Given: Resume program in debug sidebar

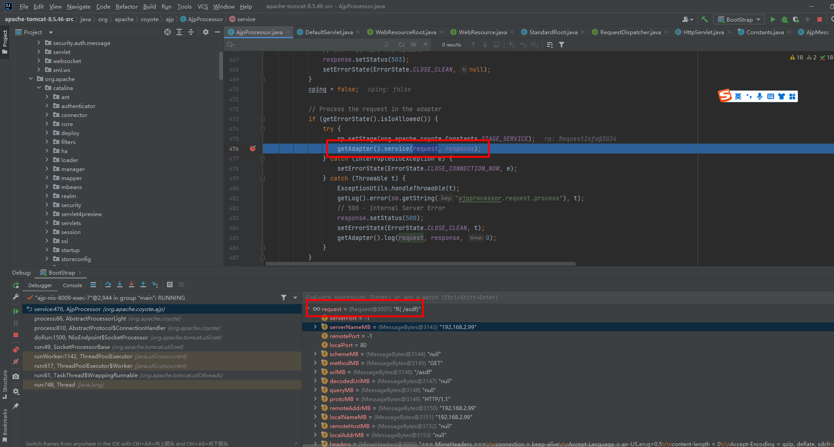Looking at the screenshot, I should tap(16, 311).
